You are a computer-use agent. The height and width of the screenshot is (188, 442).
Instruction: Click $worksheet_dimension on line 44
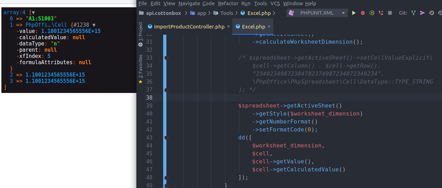(287, 146)
